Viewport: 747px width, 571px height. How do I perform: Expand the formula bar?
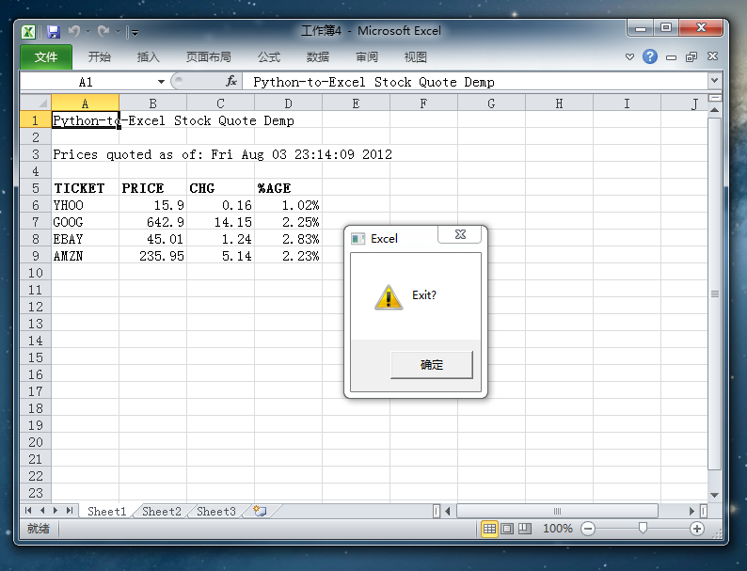[714, 82]
